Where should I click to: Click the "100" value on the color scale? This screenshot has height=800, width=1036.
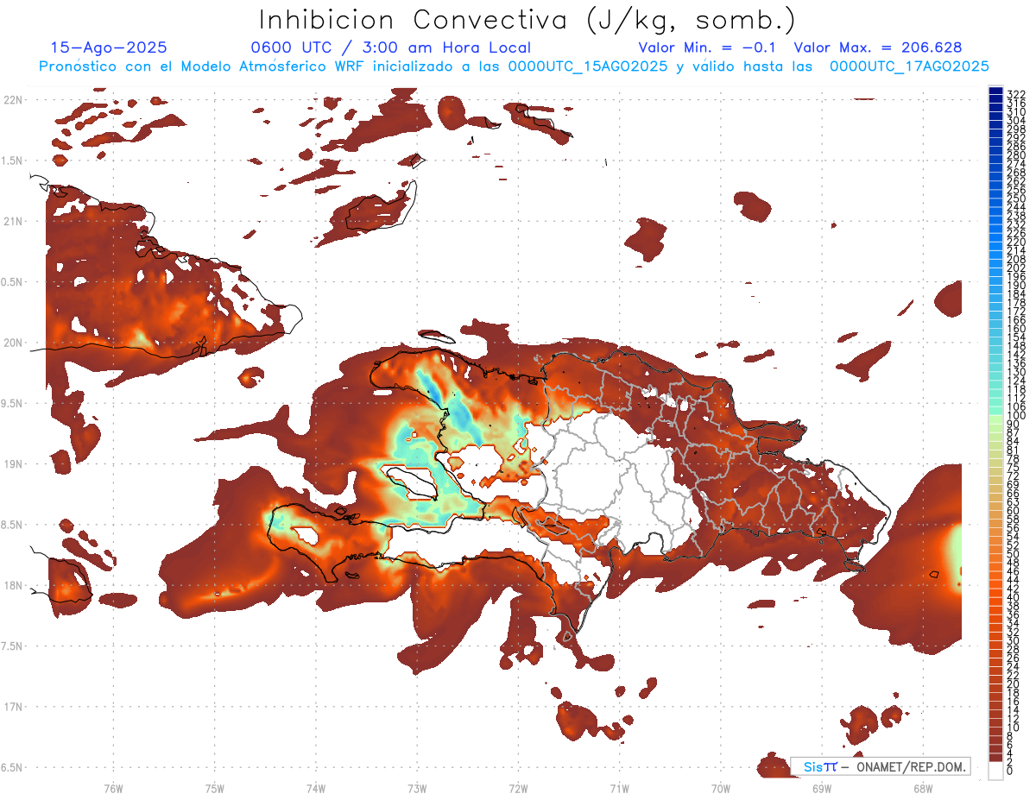(1016, 416)
